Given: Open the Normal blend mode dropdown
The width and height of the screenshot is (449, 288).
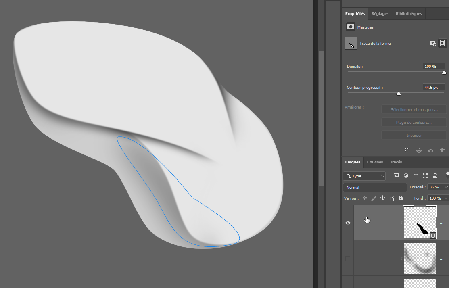Looking at the screenshot, I should [x=375, y=187].
